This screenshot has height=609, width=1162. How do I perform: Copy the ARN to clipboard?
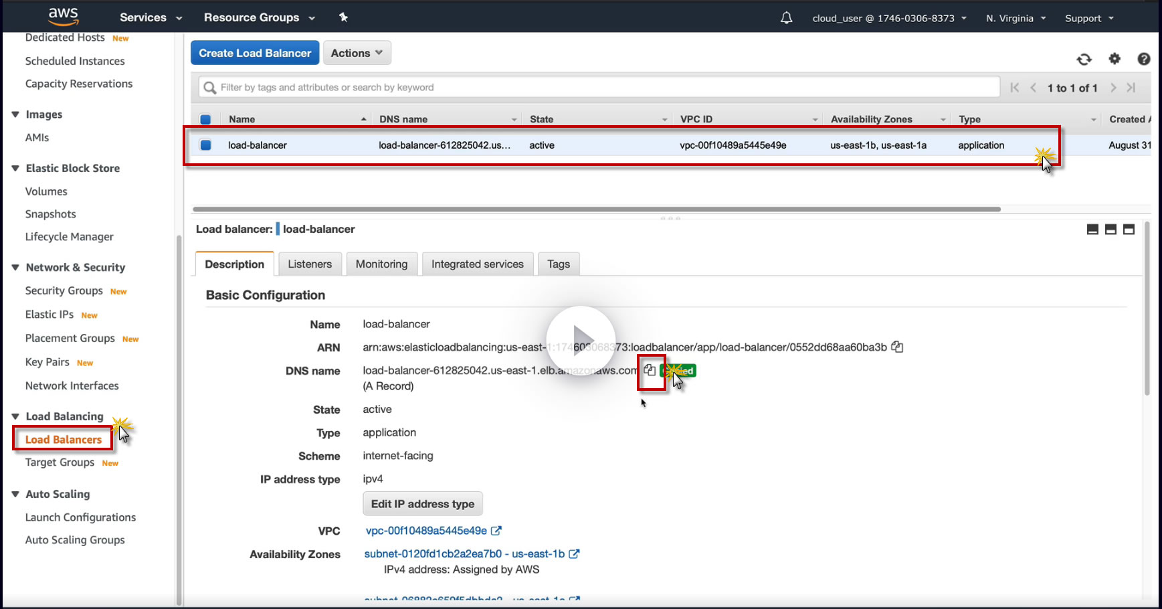[x=897, y=347]
